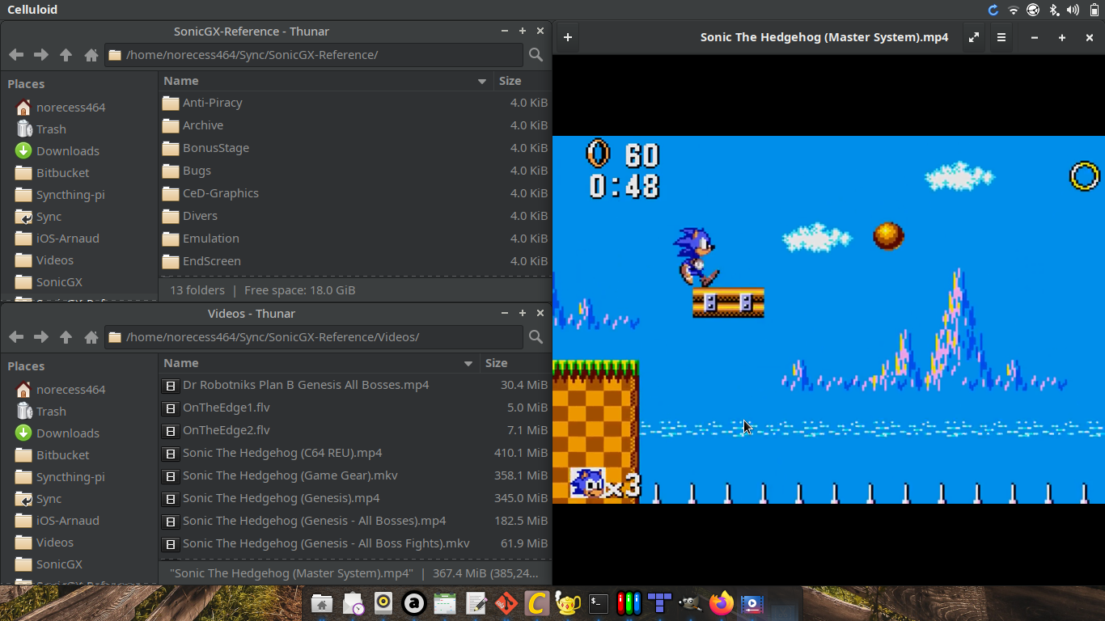Select Sonic The Hedgehog (C64 REU).mp4
The height and width of the screenshot is (621, 1105).
coord(354,453)
